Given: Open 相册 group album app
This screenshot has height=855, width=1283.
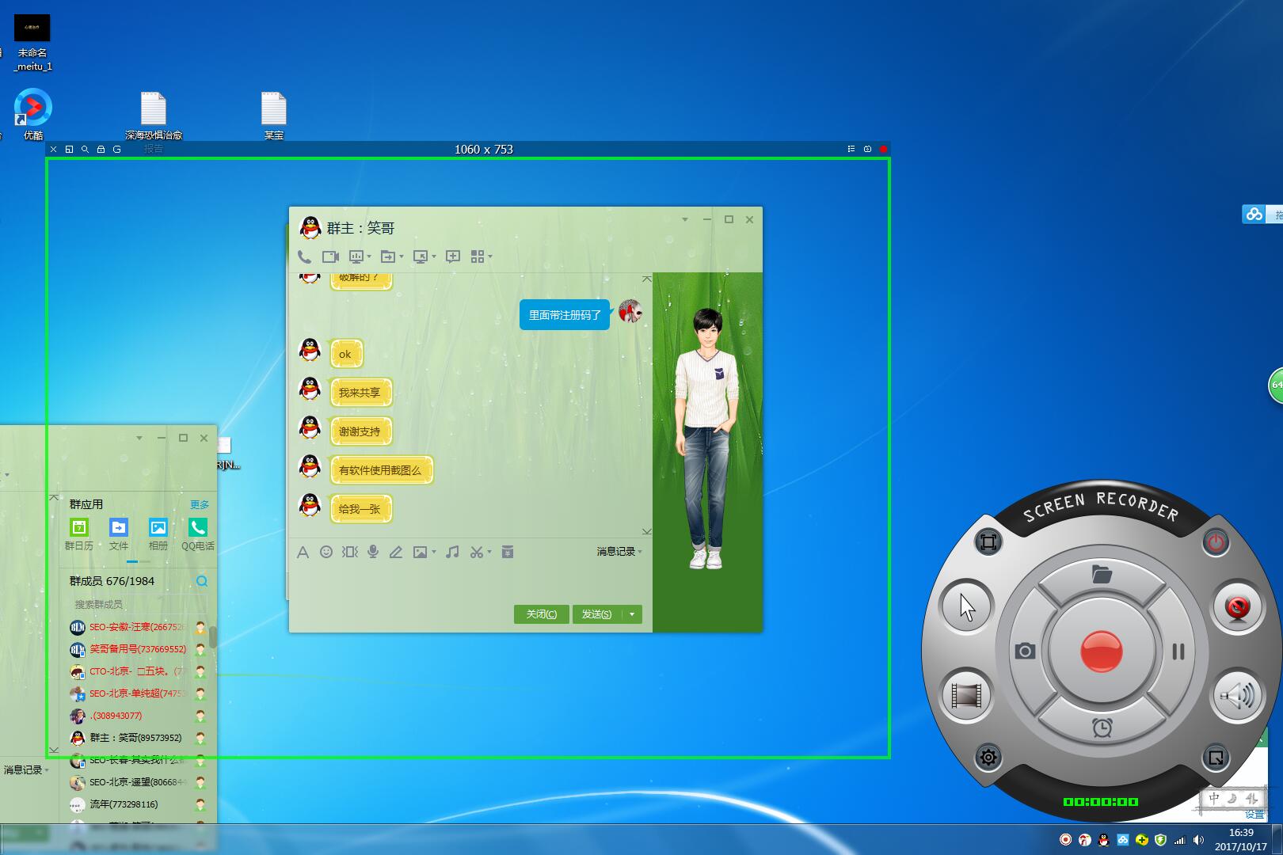Looking at the screenshot, I should point(158,534).
